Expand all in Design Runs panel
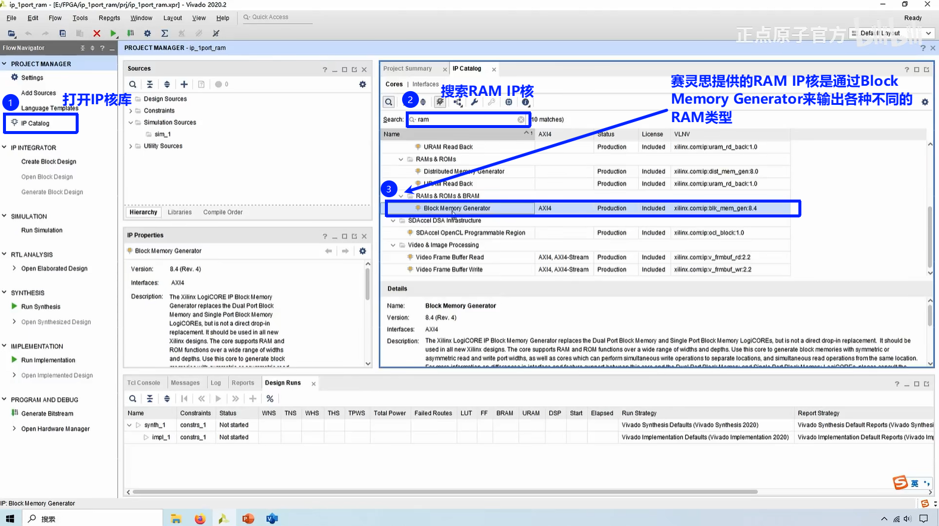Image resolution: width=939 pixels, height=526 pixels. pyautogui.click(x=167, y=399)
